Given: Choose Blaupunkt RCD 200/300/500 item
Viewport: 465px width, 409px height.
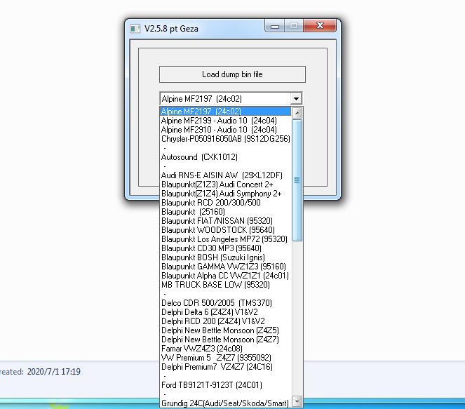Looking at the screenshot, I should (x=210, y=203).
